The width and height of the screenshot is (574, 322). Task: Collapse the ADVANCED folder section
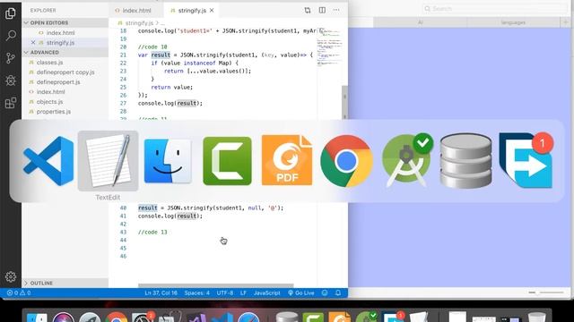point(65,53)
